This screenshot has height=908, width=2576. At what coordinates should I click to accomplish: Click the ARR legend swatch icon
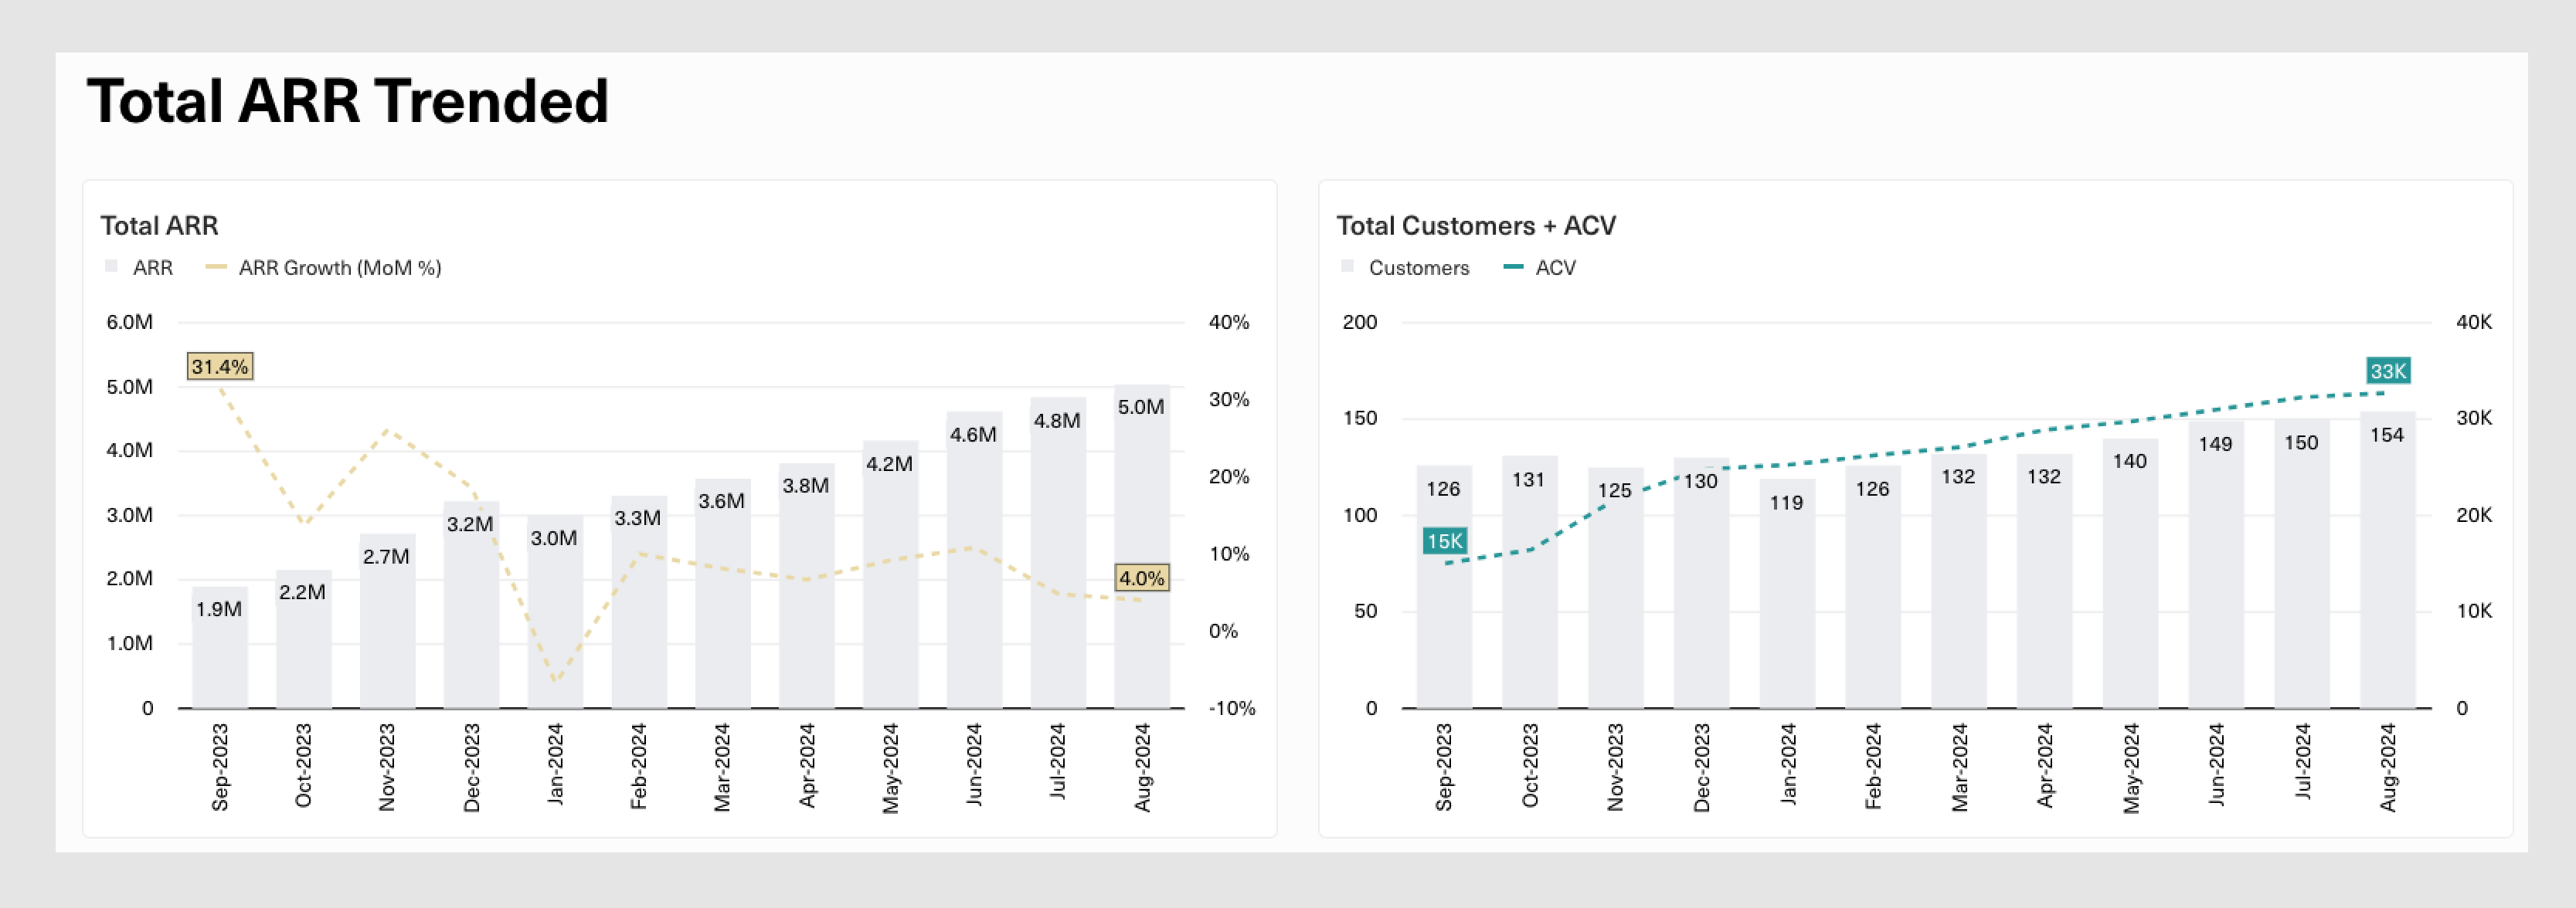[x=113, y=268]
